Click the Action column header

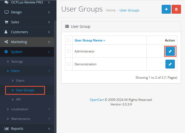click(x=170, y=40)
